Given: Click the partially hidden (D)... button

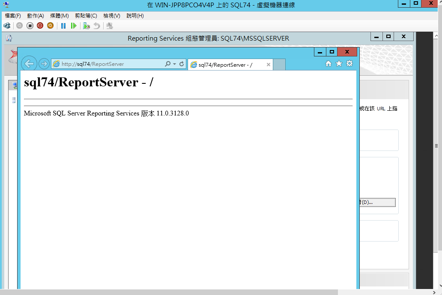Looking at the screenshot, I should [x=377, y=202].
